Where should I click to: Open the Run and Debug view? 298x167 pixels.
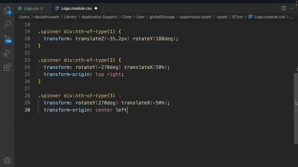pyautogui.click(x=7, y=53)
